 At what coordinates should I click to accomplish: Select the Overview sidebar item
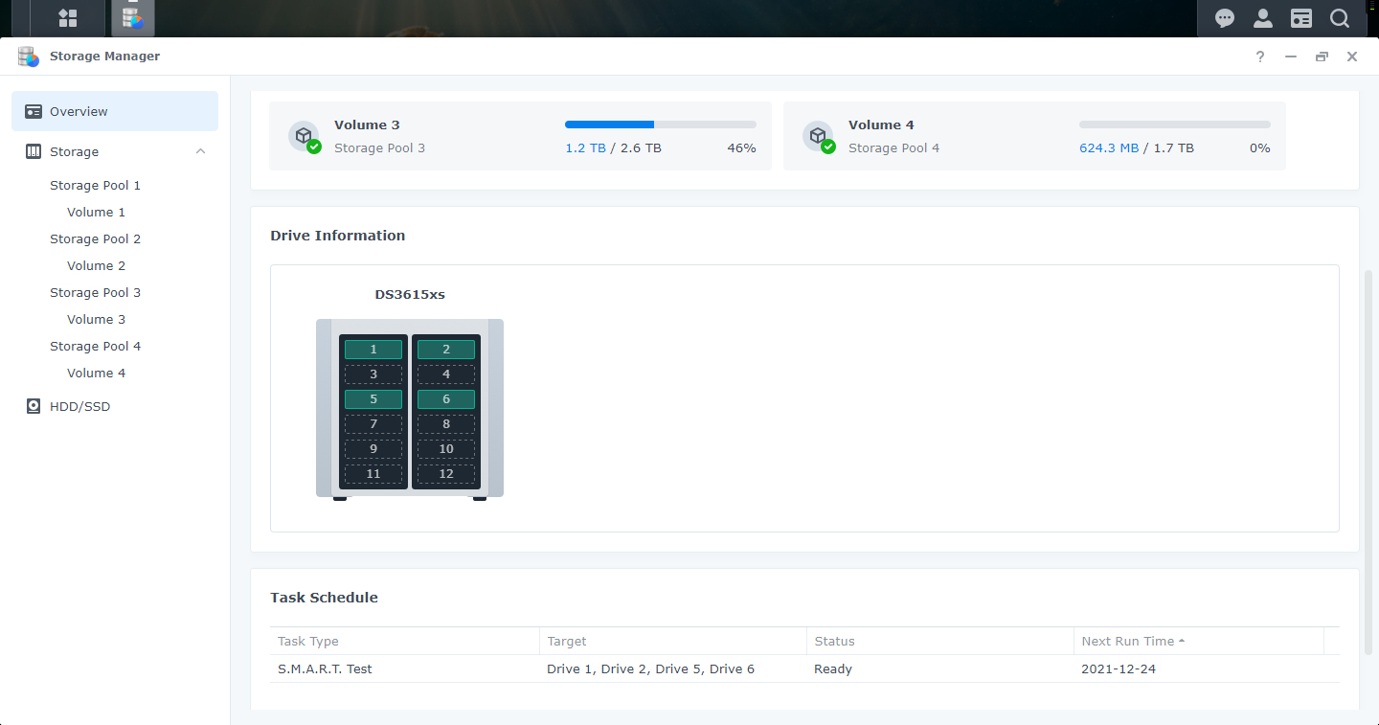pos(115,111)
